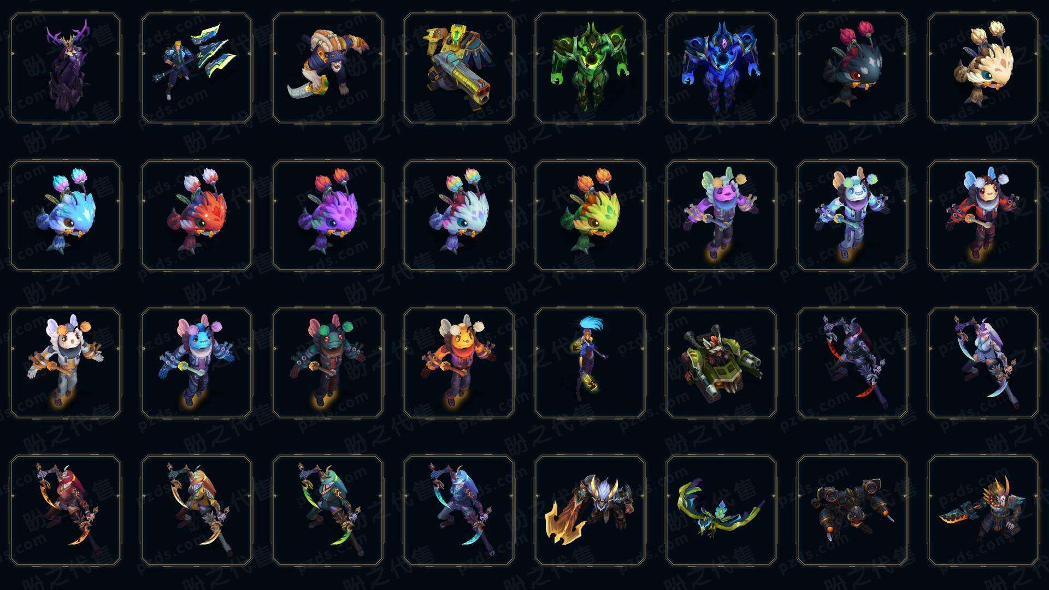1049x590 pixels.
Task: Select the red-suited bunny astronaut
Action: (x=983, y=216)
